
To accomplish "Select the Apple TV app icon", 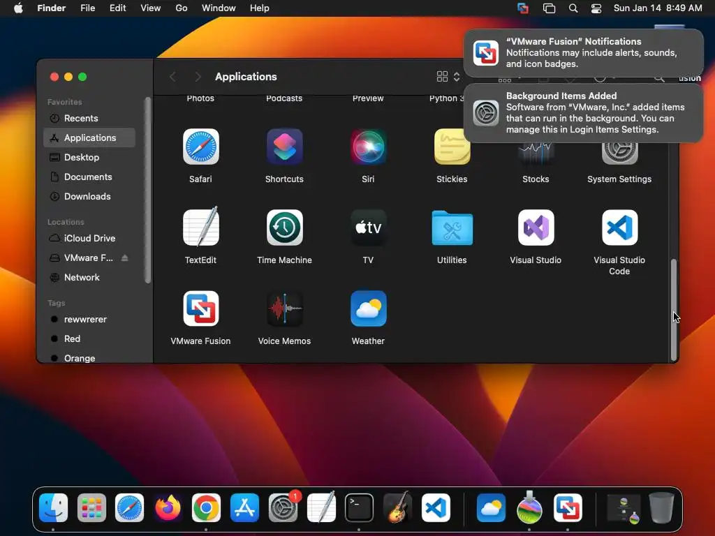I will tap(368, 228).
